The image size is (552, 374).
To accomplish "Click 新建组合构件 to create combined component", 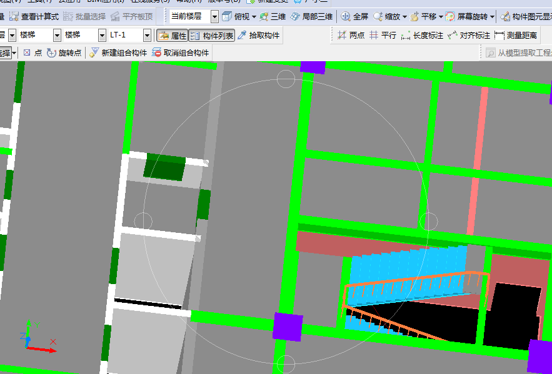I will click(118, 52).
